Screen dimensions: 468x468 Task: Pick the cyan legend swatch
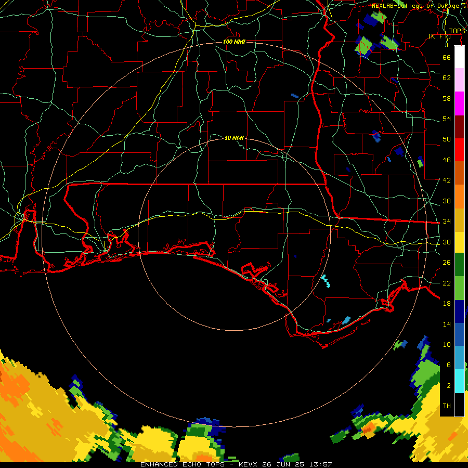(459, 381)
